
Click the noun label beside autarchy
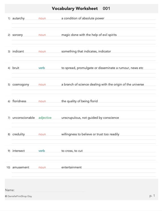pos(42,18)
